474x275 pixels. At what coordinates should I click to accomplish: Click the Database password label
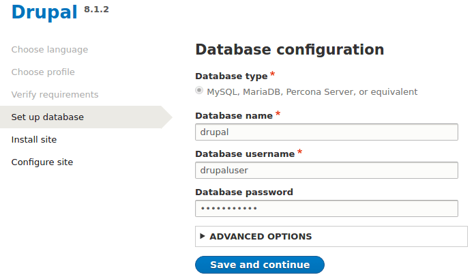244,192
